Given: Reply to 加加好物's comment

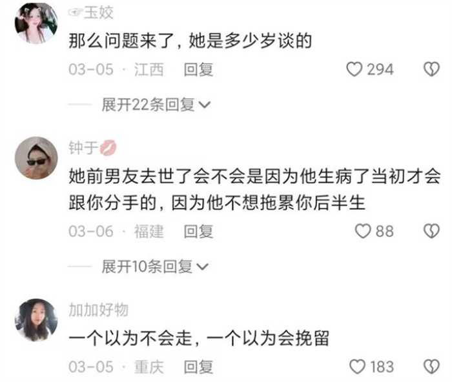Looking at the screenshot, I should pos(198,367).
